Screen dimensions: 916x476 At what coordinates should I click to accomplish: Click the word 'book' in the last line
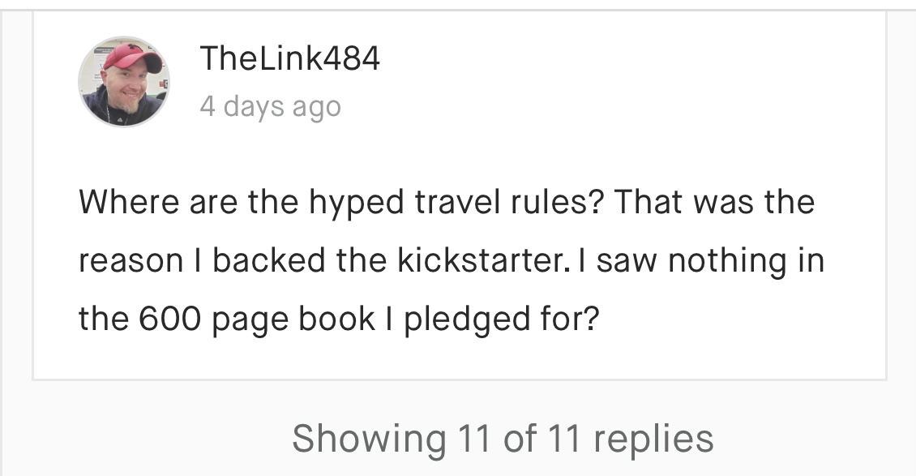click(x=333, y=319)
